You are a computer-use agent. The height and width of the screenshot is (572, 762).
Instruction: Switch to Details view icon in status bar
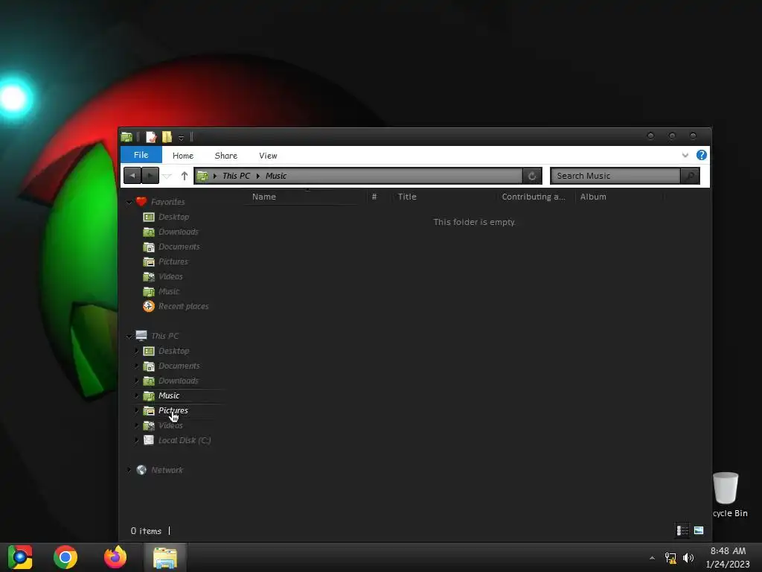682,530
